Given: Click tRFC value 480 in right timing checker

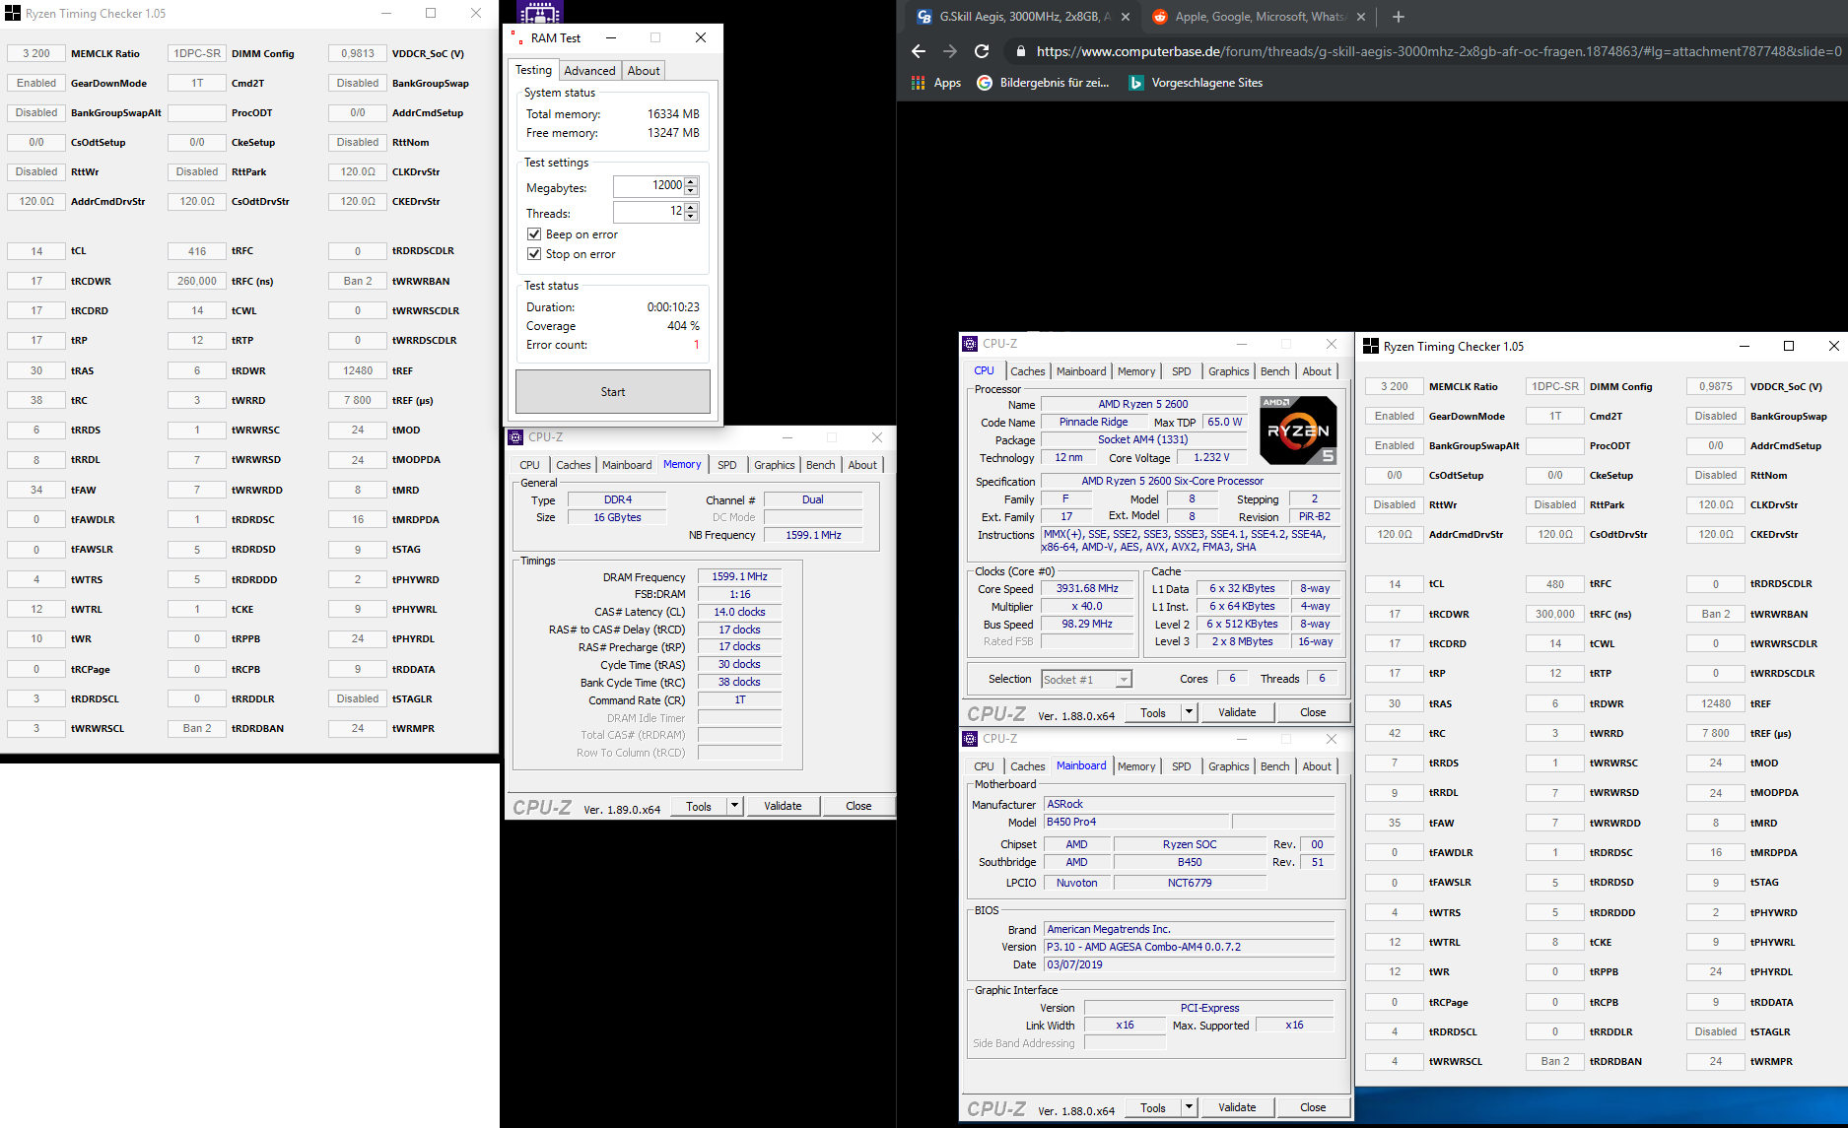Looking at the screenshot, I should coord(1555,584).
